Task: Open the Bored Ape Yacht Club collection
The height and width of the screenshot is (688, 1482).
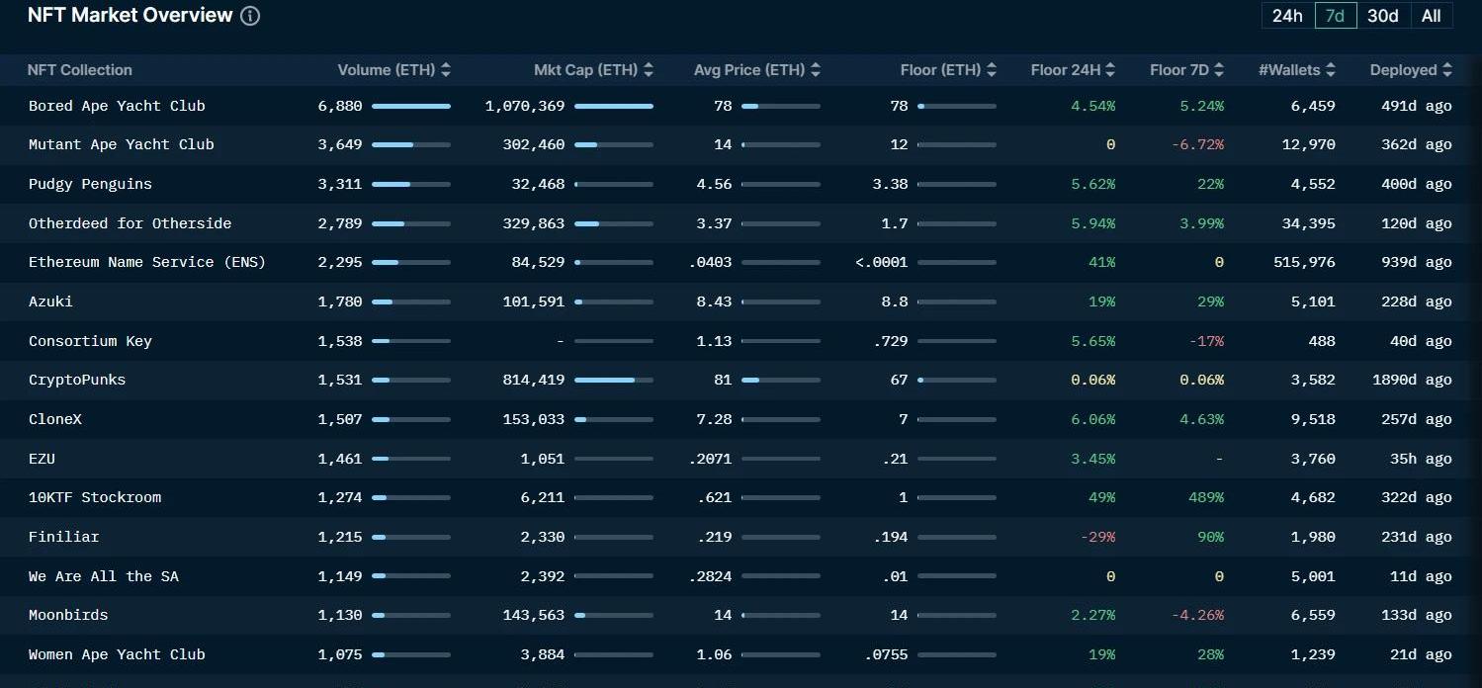Action: coord(117,106)
